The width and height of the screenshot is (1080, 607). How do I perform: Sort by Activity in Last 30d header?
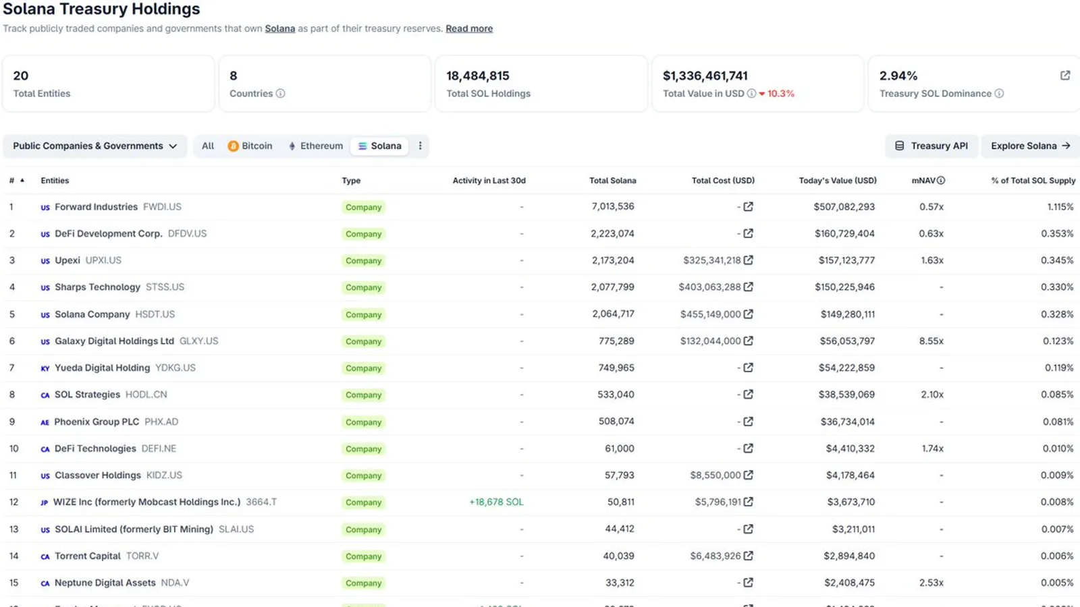click(489, 181)
